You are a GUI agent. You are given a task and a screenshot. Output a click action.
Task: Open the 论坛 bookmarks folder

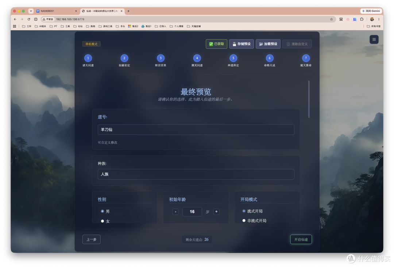[x=78, y=26]
